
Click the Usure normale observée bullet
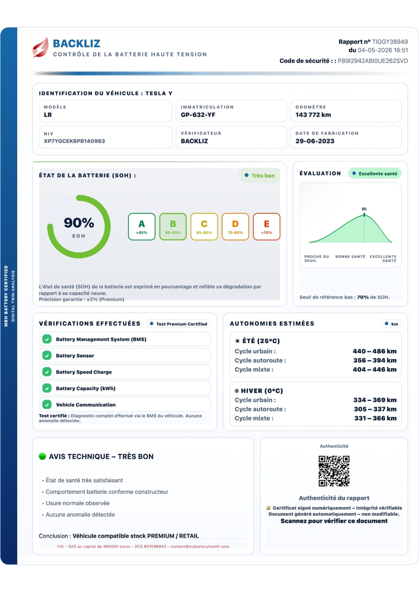coord(78,503)
